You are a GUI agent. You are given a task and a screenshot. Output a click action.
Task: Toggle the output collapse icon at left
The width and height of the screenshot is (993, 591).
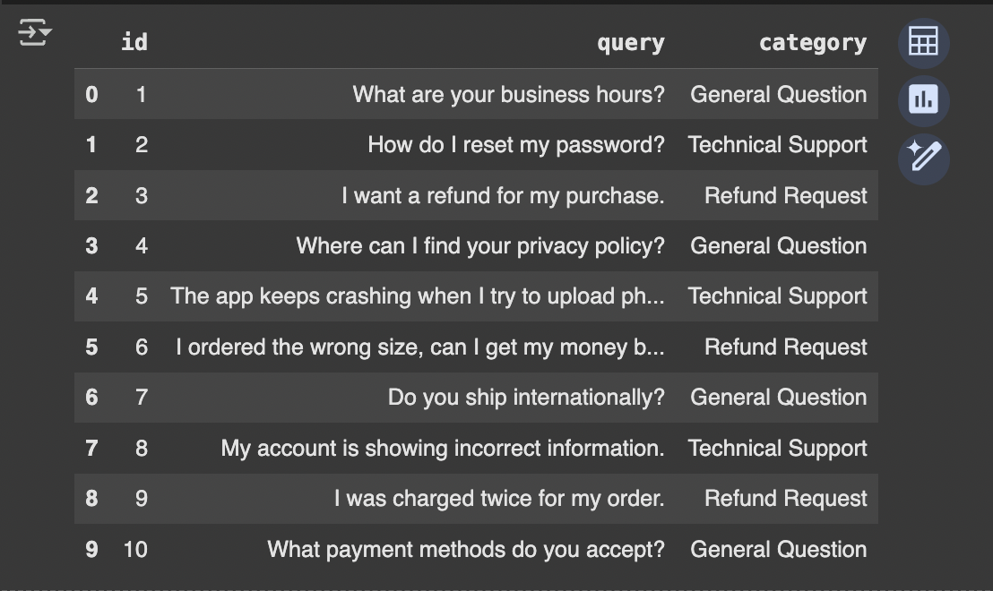[34, 32]
